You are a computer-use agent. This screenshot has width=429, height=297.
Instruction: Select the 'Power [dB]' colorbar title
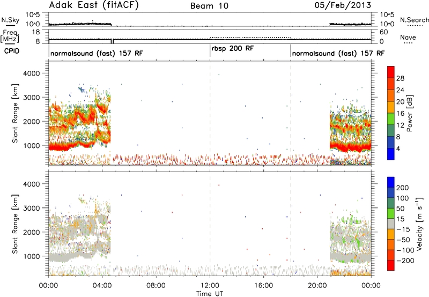pos(410,113)
